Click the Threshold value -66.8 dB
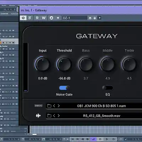Screen dimensions: 142x142 click(64, 78)
